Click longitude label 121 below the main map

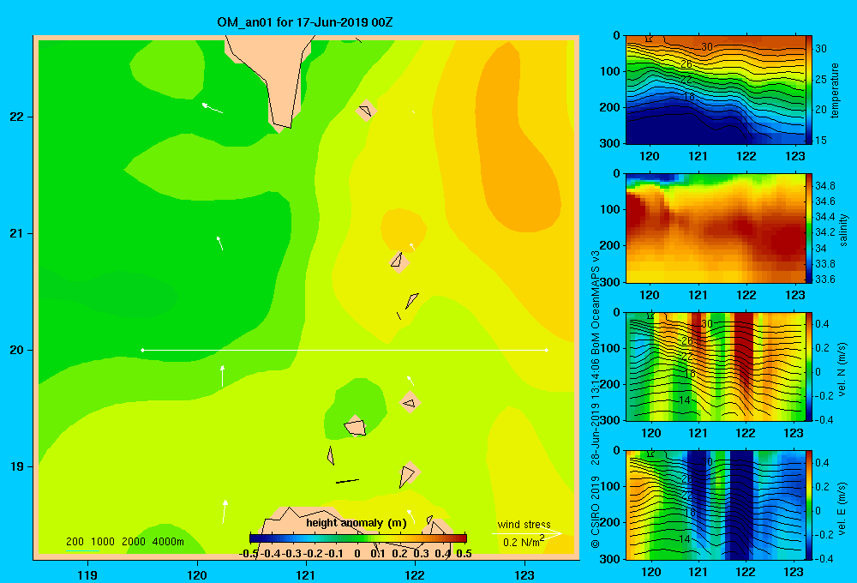tap(306, 574)
